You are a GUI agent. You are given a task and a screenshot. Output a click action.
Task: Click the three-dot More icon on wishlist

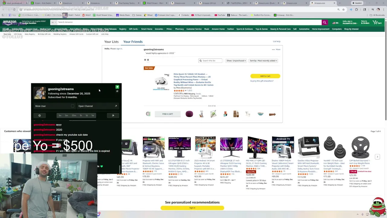pyautogui.click(x=273, y=49)
